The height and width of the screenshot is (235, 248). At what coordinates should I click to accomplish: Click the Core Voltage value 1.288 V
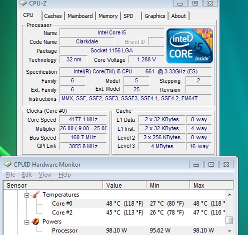146,59
